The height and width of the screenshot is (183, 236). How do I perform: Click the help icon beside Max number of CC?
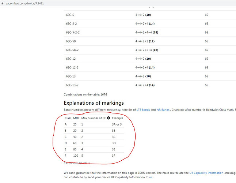click(109, 118)
